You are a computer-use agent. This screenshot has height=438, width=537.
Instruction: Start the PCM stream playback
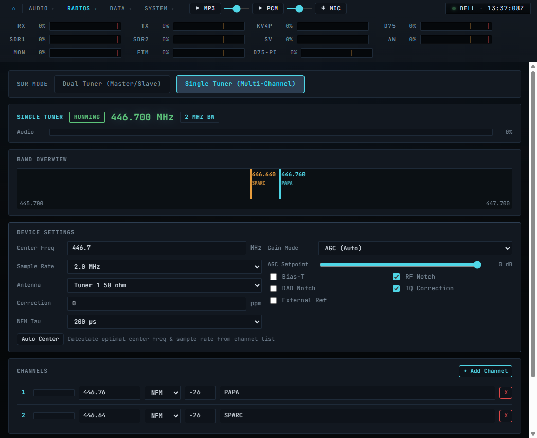(x=268, y=8)
